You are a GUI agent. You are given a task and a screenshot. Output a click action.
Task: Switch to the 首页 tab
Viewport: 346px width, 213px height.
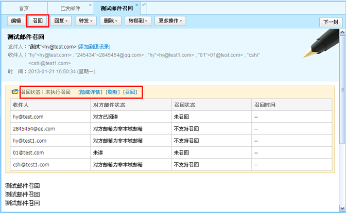click(24, 9)
